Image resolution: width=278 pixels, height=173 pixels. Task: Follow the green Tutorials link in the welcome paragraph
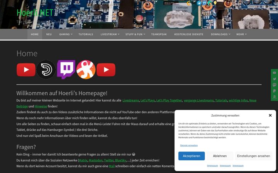click(221, 100)
